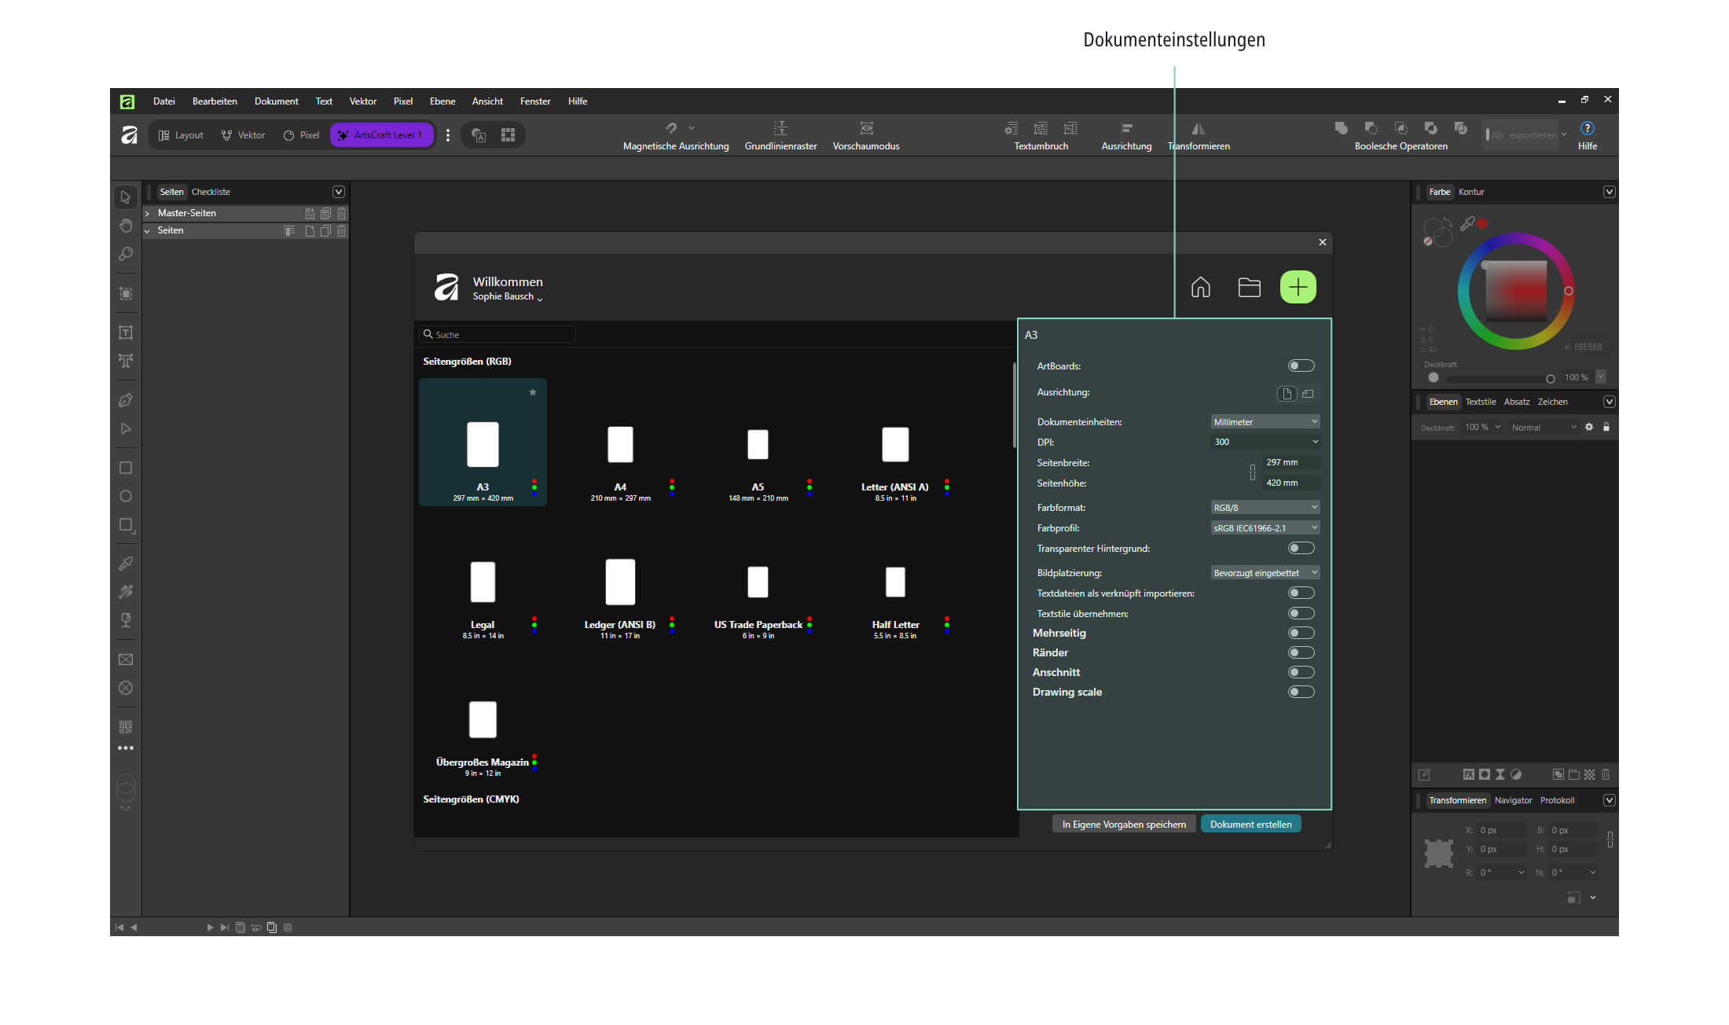Open the Dokument menu
The width and height of the screenshot is (1729, 1025).
[x=277, y=101]
